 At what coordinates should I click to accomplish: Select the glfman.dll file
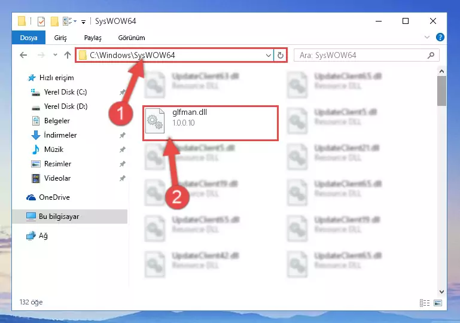[x=211, y=123]
